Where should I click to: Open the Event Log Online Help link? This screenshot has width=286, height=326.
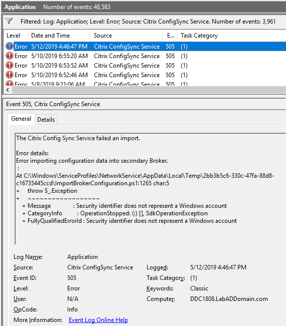(98, 320)
